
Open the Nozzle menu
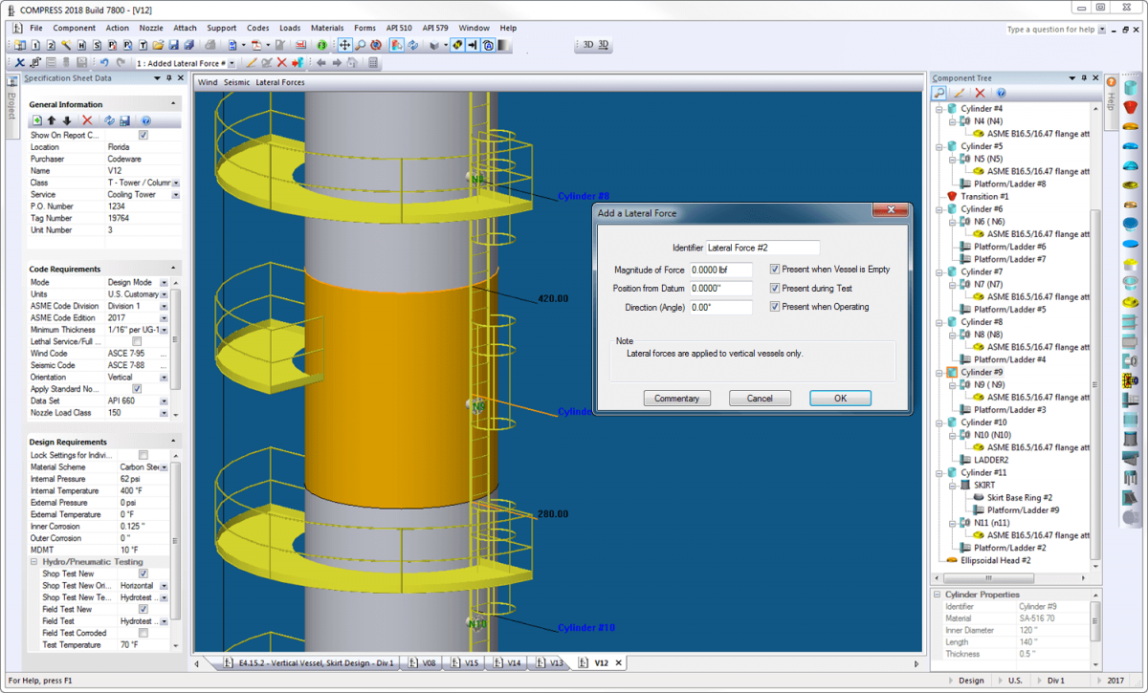[x=151, y=28]
